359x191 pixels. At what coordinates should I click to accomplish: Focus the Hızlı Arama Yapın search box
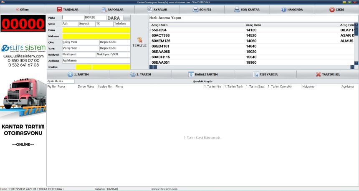pyautogui.click(x=250, y=18)
